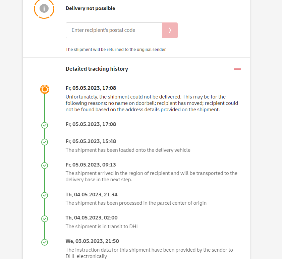Click the could not be delivered explanation
The height and width of the screenshot is (259, 282).
(x=152, y=103)
